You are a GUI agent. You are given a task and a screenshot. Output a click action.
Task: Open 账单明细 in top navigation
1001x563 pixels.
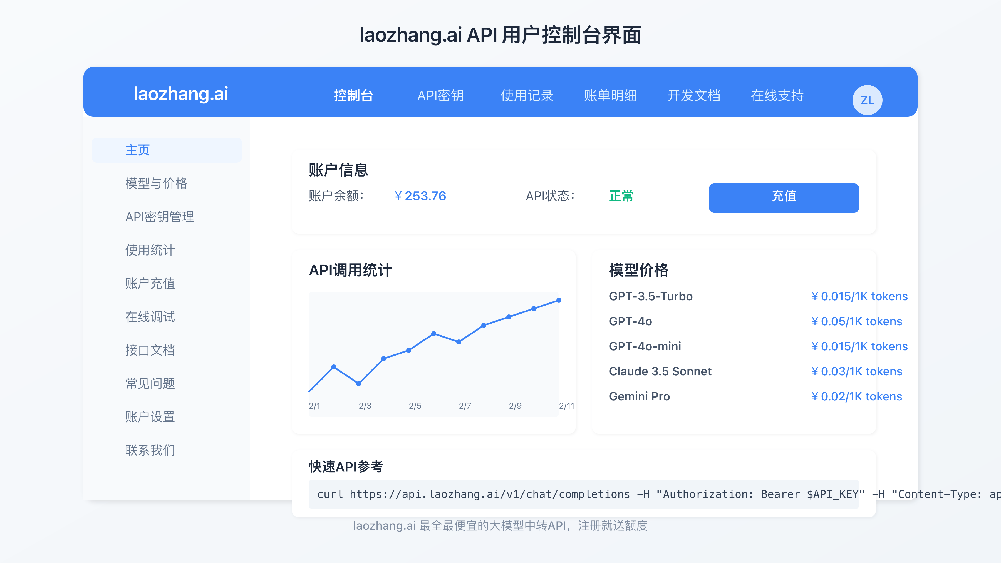(610, 96)
